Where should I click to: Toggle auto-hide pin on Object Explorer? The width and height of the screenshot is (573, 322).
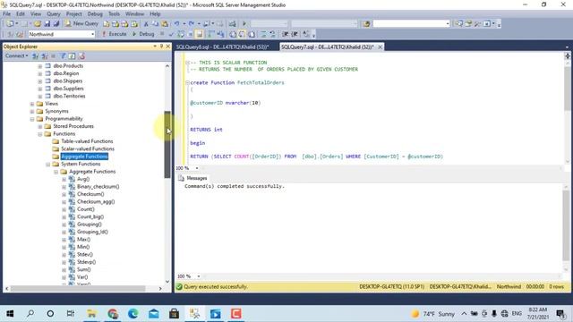click(x=161, y=47)
